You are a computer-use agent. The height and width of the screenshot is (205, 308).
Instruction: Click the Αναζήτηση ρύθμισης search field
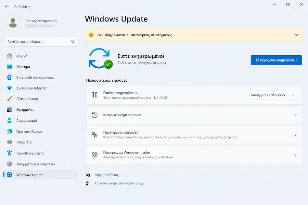coord(42,42)
